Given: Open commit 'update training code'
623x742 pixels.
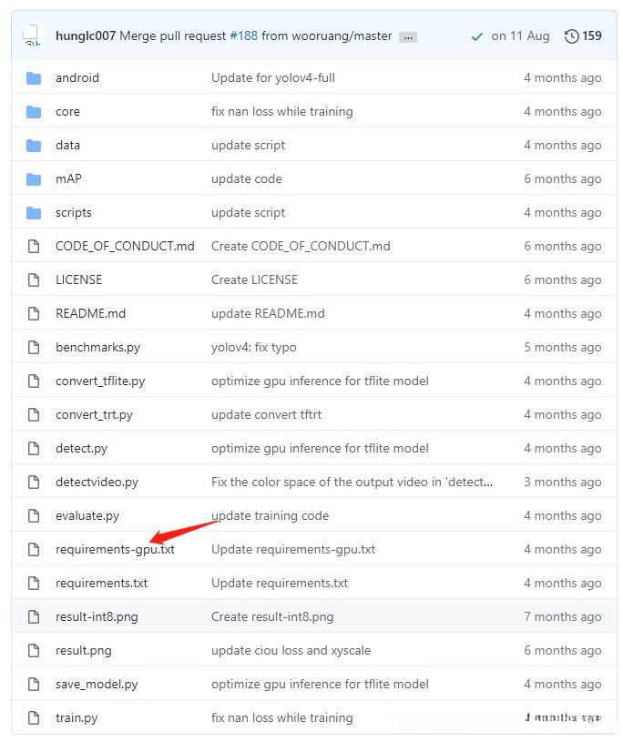Looking at the screenshot, I should tap(270, 515).
